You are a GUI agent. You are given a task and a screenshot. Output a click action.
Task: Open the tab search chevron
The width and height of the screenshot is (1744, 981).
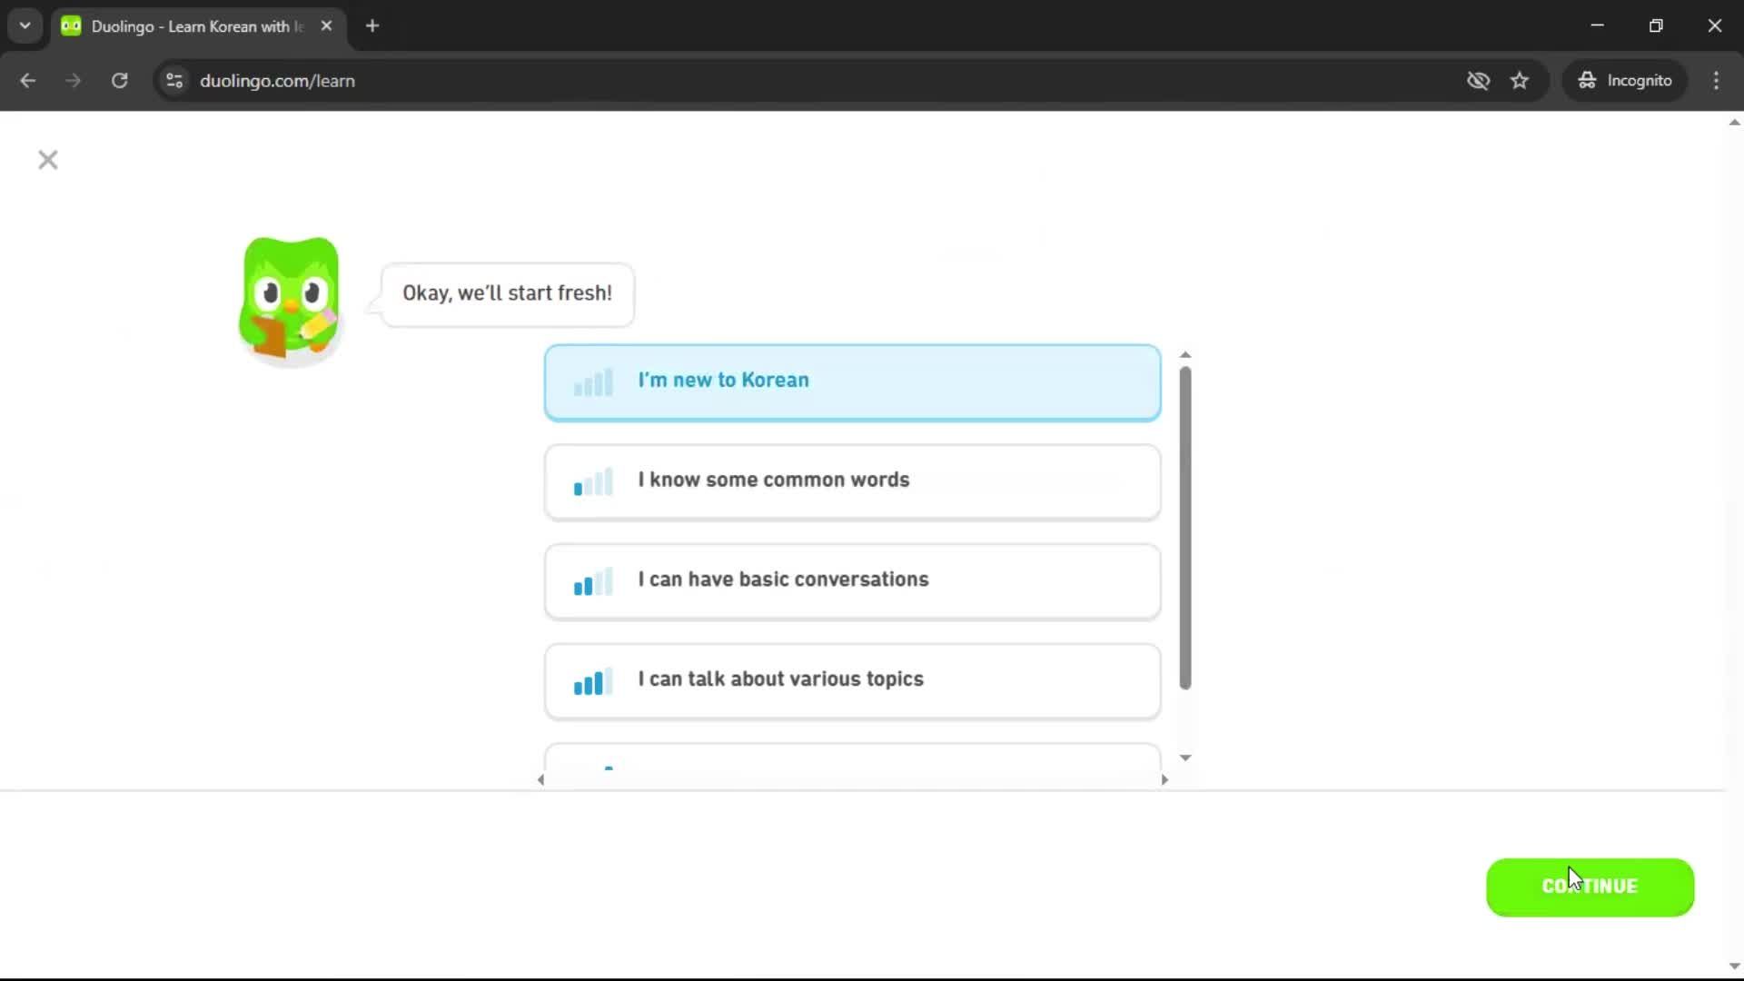(25, 25)
